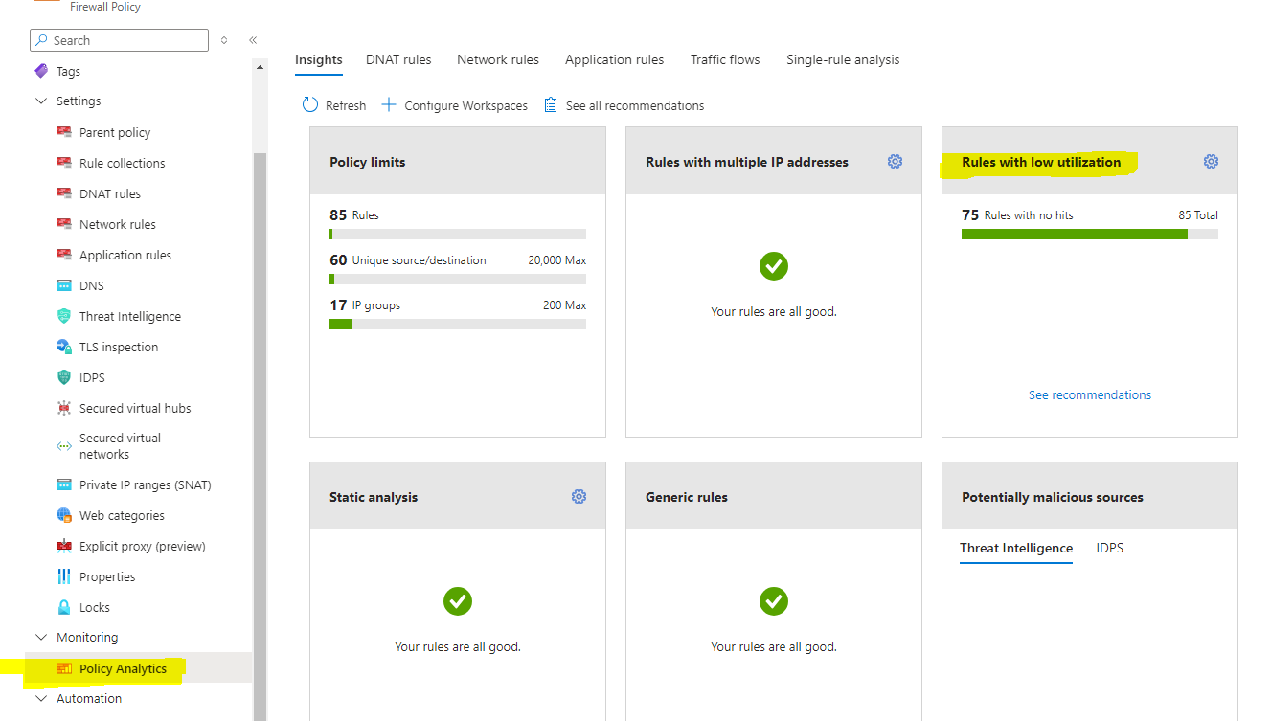The image size is (1271, 721).
Task: Click the up/down sort arrows beside Search
Action: (224, 40)
